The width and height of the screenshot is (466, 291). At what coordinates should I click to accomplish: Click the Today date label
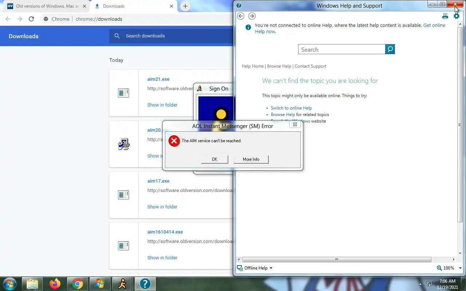click(116, 60)
